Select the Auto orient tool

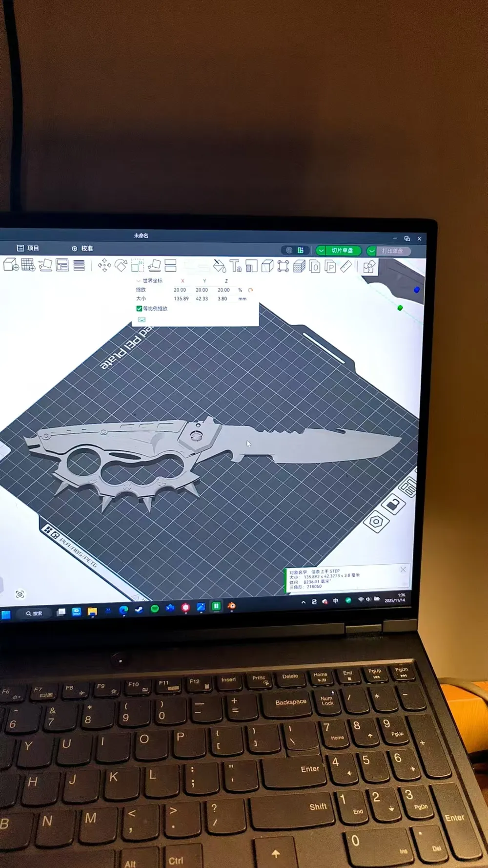[45, 265]
